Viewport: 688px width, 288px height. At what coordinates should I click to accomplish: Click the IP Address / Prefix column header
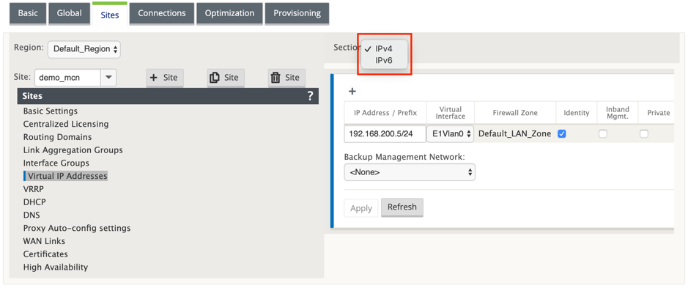385,113
